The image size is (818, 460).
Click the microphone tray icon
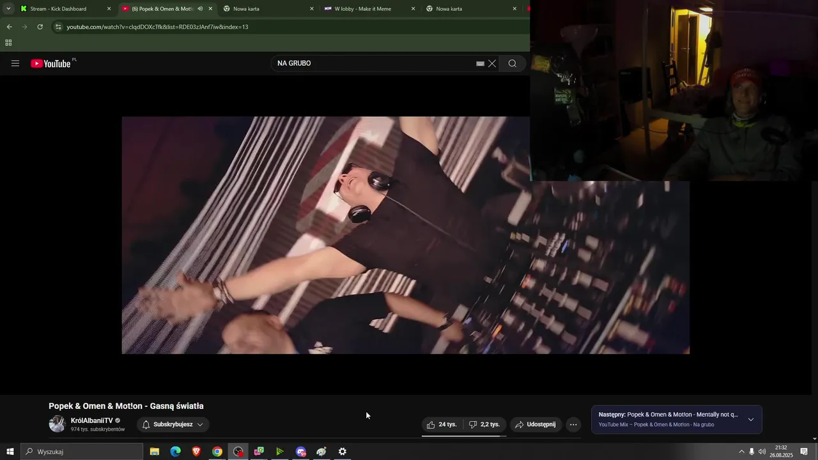[752, 452]
